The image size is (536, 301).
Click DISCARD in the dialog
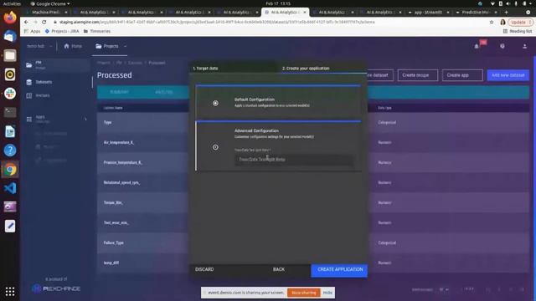tap(204, 269)
